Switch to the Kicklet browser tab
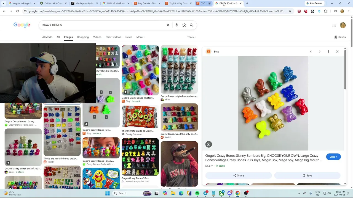Screen dimensions: 353x198 [53, 3]
